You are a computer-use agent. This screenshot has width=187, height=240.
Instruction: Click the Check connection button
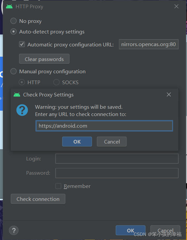click(38, 199)
